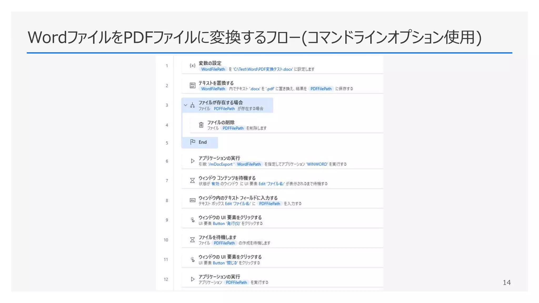Click line number 9 in the gutter
This screenshot has height=303, width=539.
167,220
